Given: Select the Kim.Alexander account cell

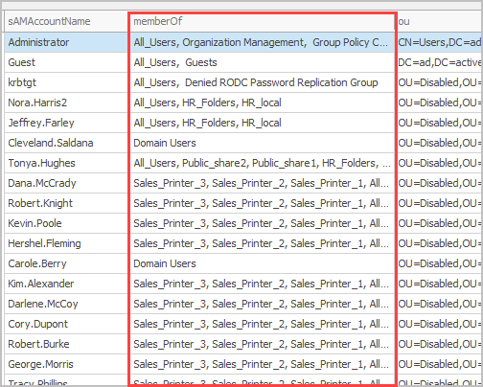Looking at the screenshot, I should (66, 284).
